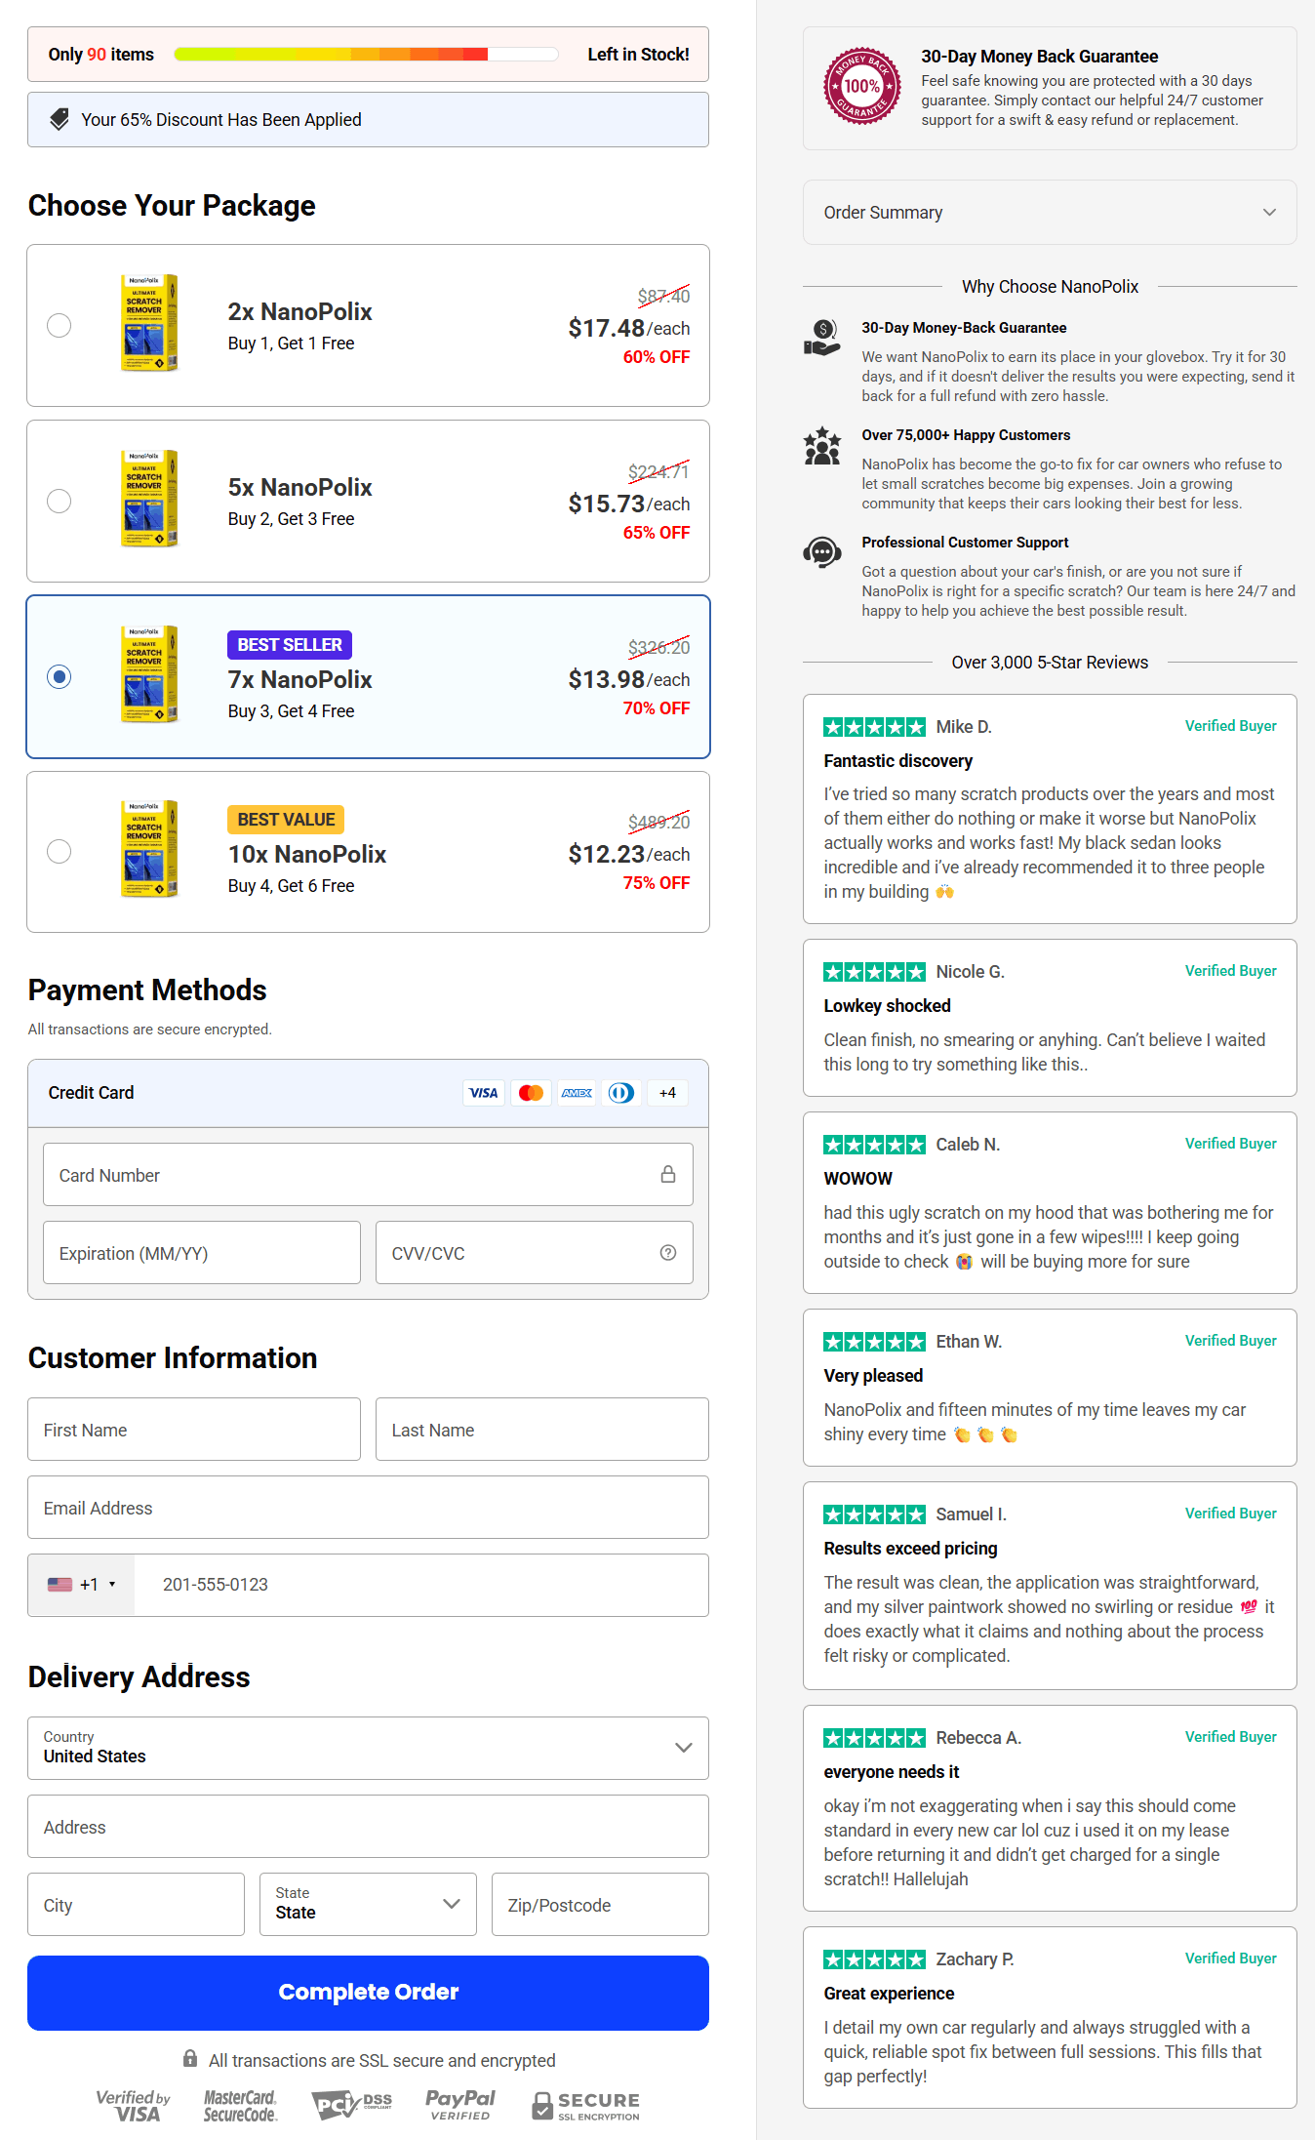This screenshot has height=2140, width=1315.
Task: Click the Diners Club icon
Action: tap(621, 1093)
